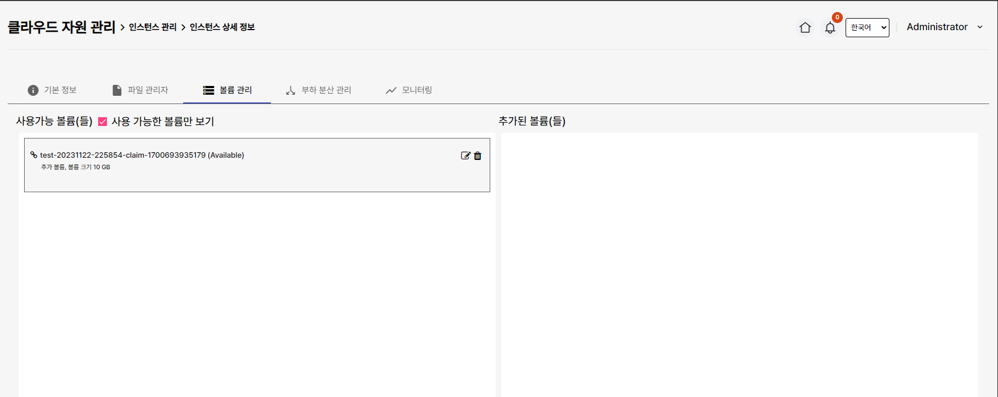Click the line chart icon on 모니터링
998x397 pixels.
coord(391,90)
